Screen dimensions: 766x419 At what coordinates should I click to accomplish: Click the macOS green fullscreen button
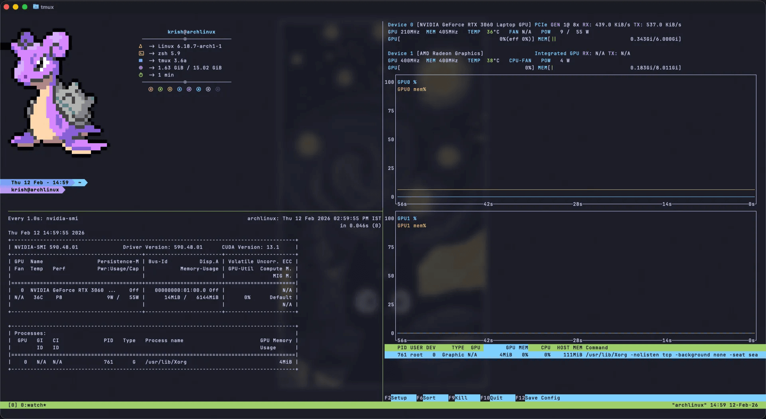click(25, 7)
